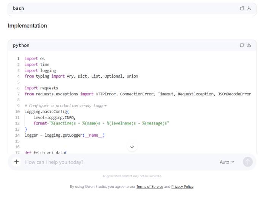Open the Privacy Policy link
The image size is (266, 198).
point(182,187)
